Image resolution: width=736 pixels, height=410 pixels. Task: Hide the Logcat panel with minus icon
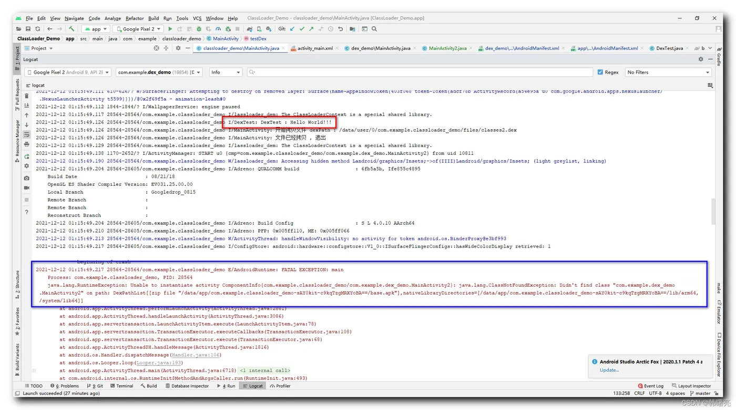[709, 59]
